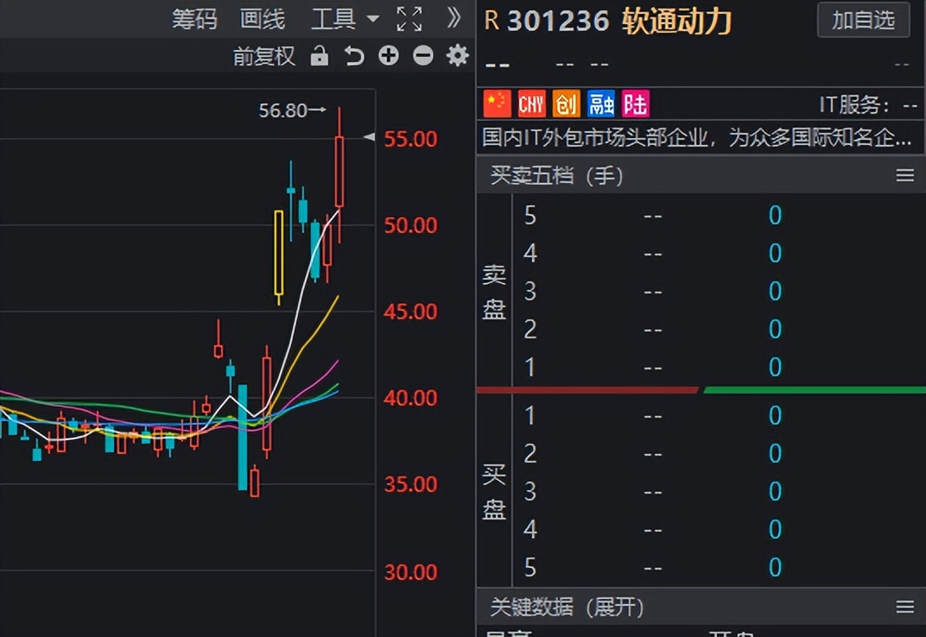
Task: Click the 创 ChiNext market tag
Action: pos(566,103)
